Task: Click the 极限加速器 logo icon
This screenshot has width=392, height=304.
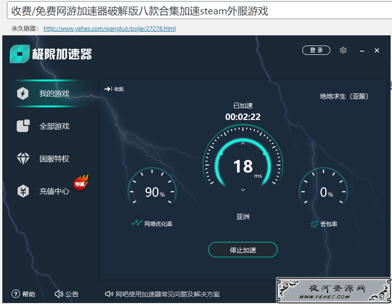Action: click(20, 54)
